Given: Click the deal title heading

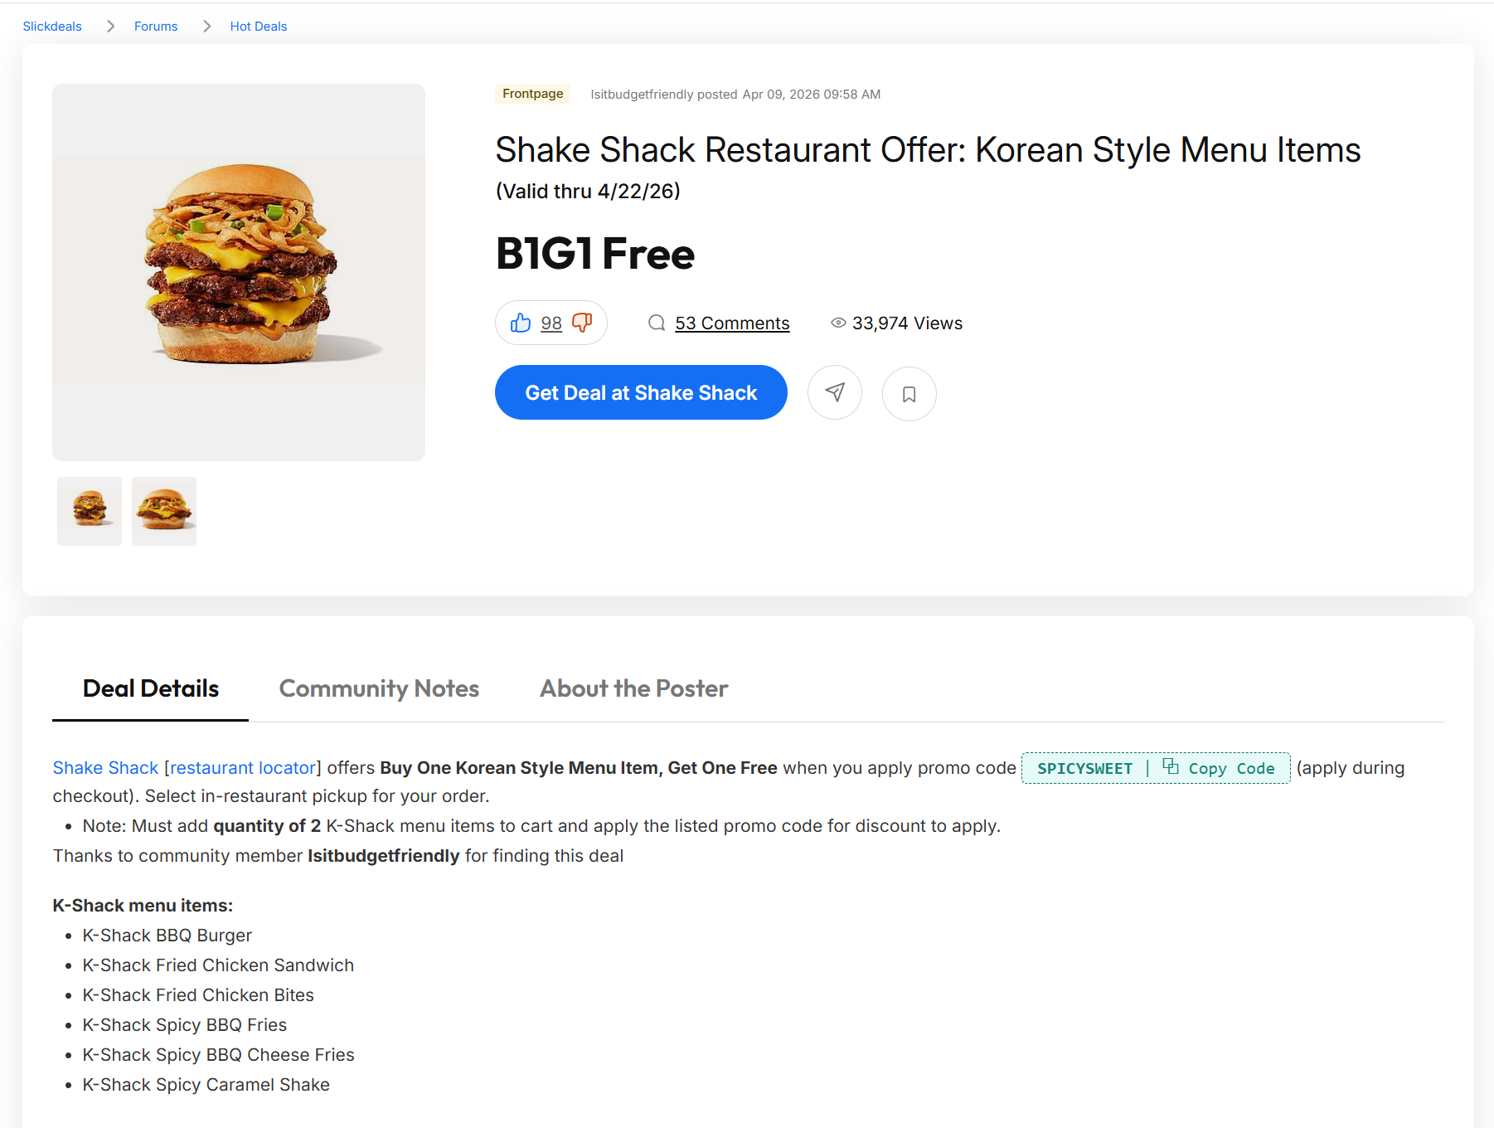Looking at the screenshot, I should (928, 150).
